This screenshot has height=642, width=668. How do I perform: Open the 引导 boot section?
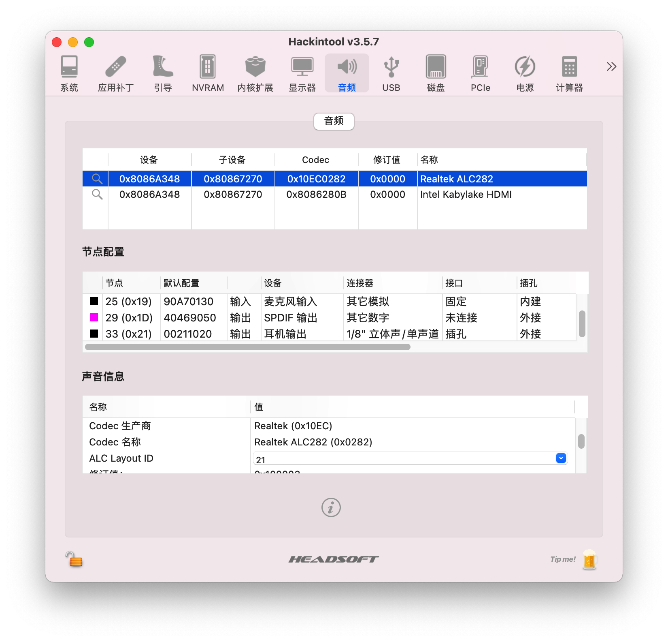163,73
